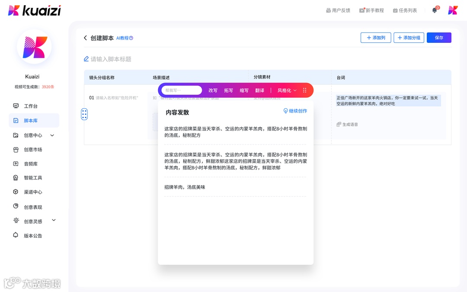Open 工作台 from the sidebar
The width and height of the screenshot is (467, 292).
(32, 106)
